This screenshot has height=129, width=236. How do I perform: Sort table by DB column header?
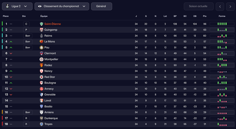point(195,16)
